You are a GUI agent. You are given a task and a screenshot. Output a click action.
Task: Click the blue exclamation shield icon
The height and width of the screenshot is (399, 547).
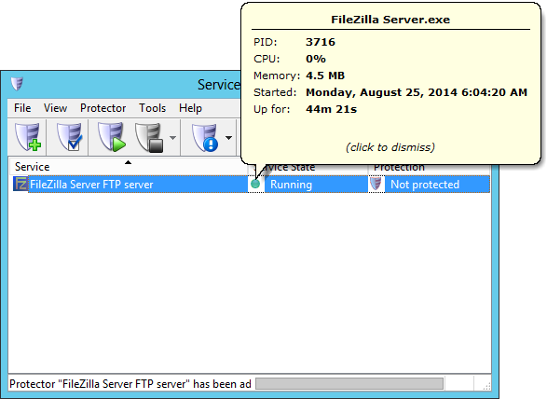click(205, 137)
